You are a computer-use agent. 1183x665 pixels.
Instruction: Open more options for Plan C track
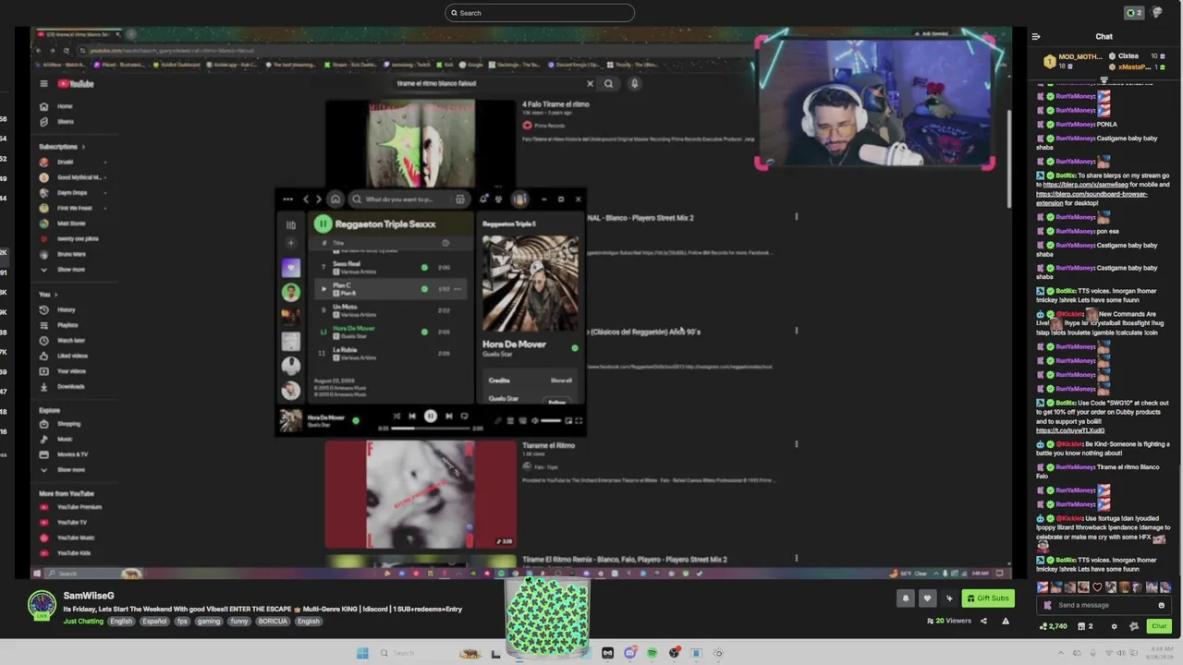point(457,289)
